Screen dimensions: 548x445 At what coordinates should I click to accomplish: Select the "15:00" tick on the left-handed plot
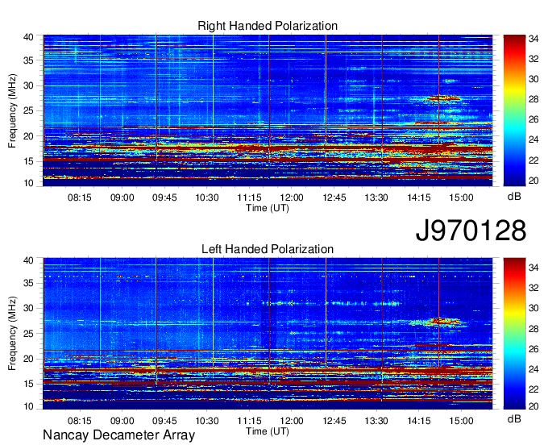click(461, 421)
